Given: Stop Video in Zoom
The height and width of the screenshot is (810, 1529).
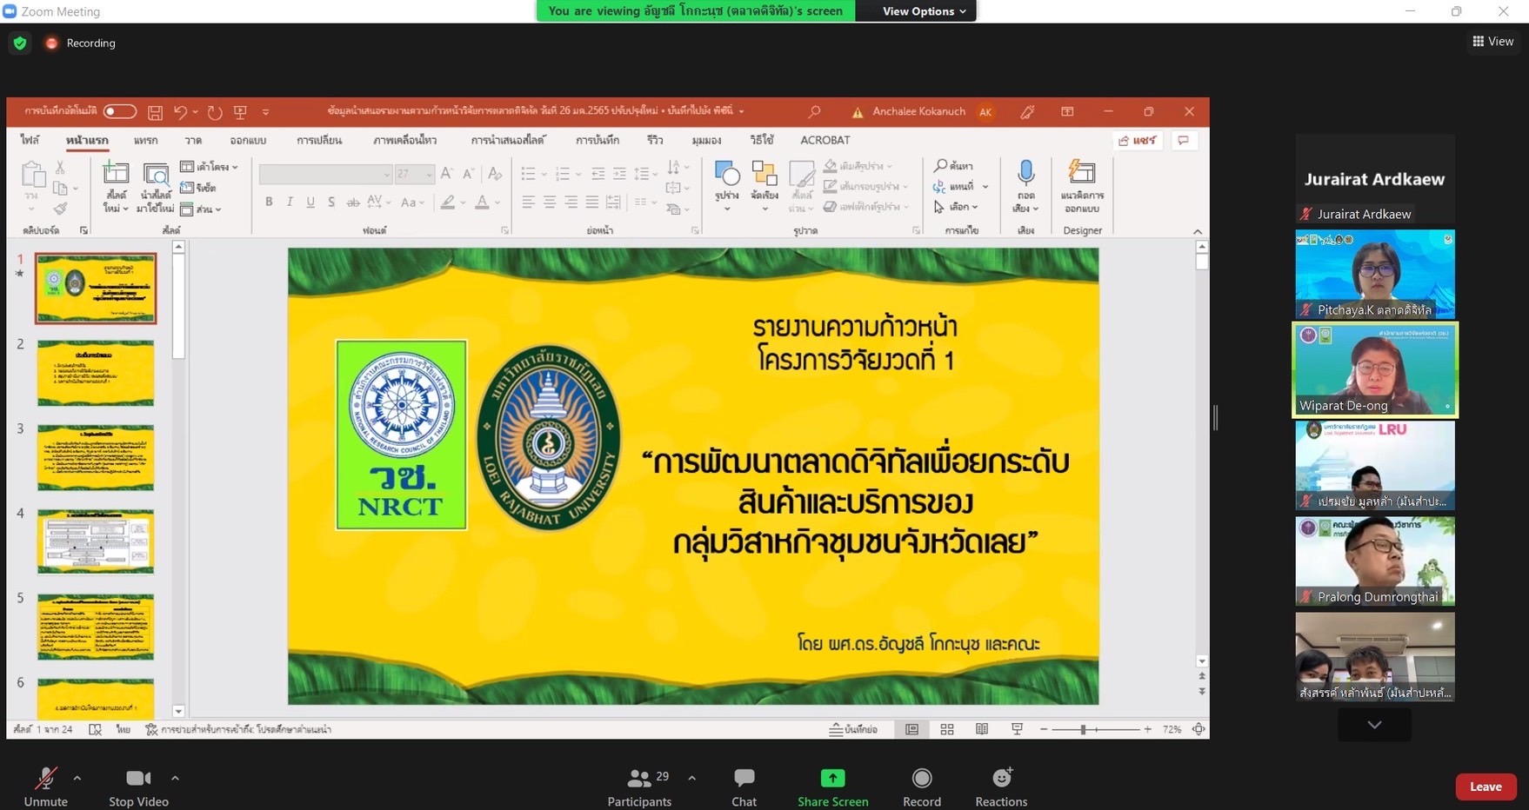Looking at the screenshot, I should click(138, 787).
